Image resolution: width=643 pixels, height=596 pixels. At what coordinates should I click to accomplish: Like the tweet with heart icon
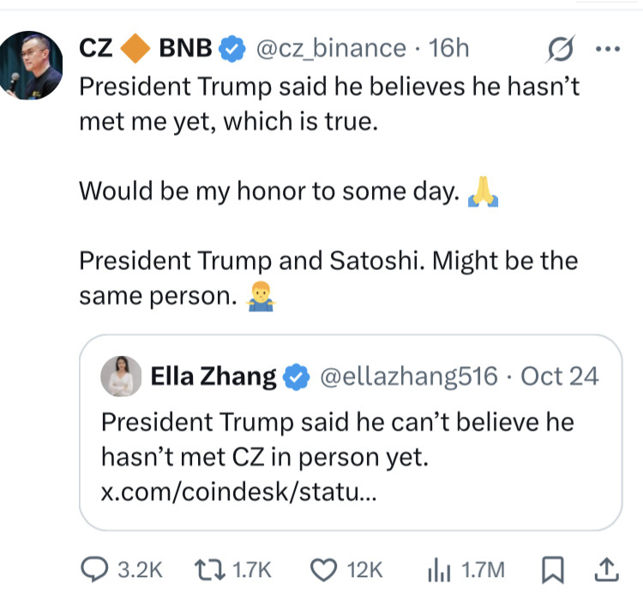pyautogui.click(x=324, y=569)
